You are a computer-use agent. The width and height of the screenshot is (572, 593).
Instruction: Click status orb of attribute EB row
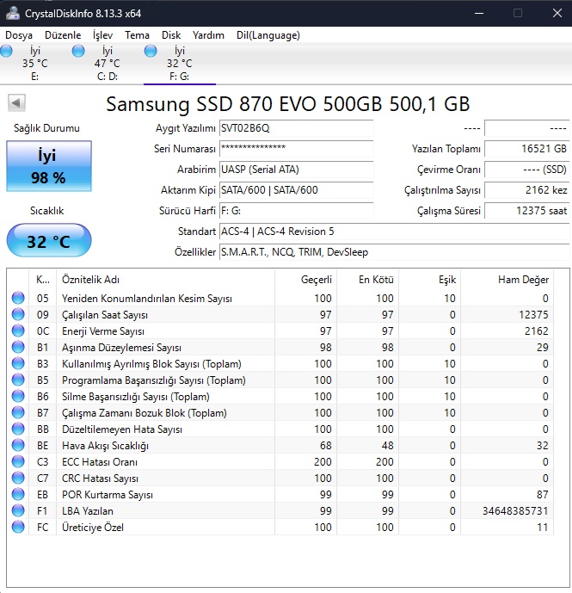pyautogui.click(x=18, y=494)
